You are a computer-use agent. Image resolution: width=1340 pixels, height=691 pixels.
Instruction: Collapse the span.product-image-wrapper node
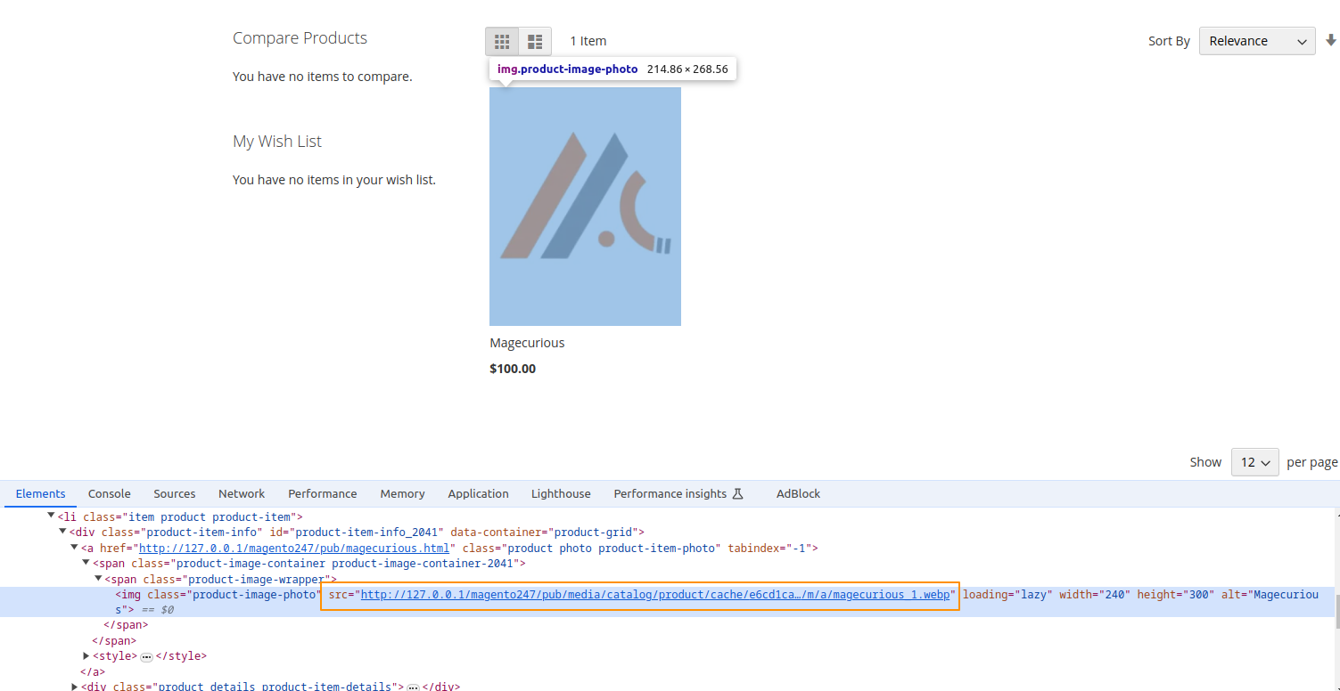click(98, 579)
